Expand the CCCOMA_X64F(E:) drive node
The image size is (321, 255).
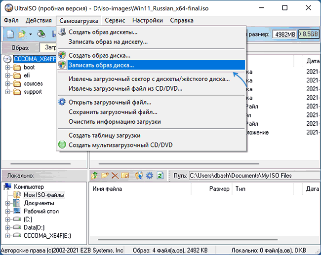7,236
